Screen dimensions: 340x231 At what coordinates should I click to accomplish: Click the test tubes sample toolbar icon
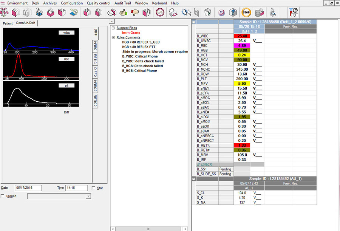(4, 12)
